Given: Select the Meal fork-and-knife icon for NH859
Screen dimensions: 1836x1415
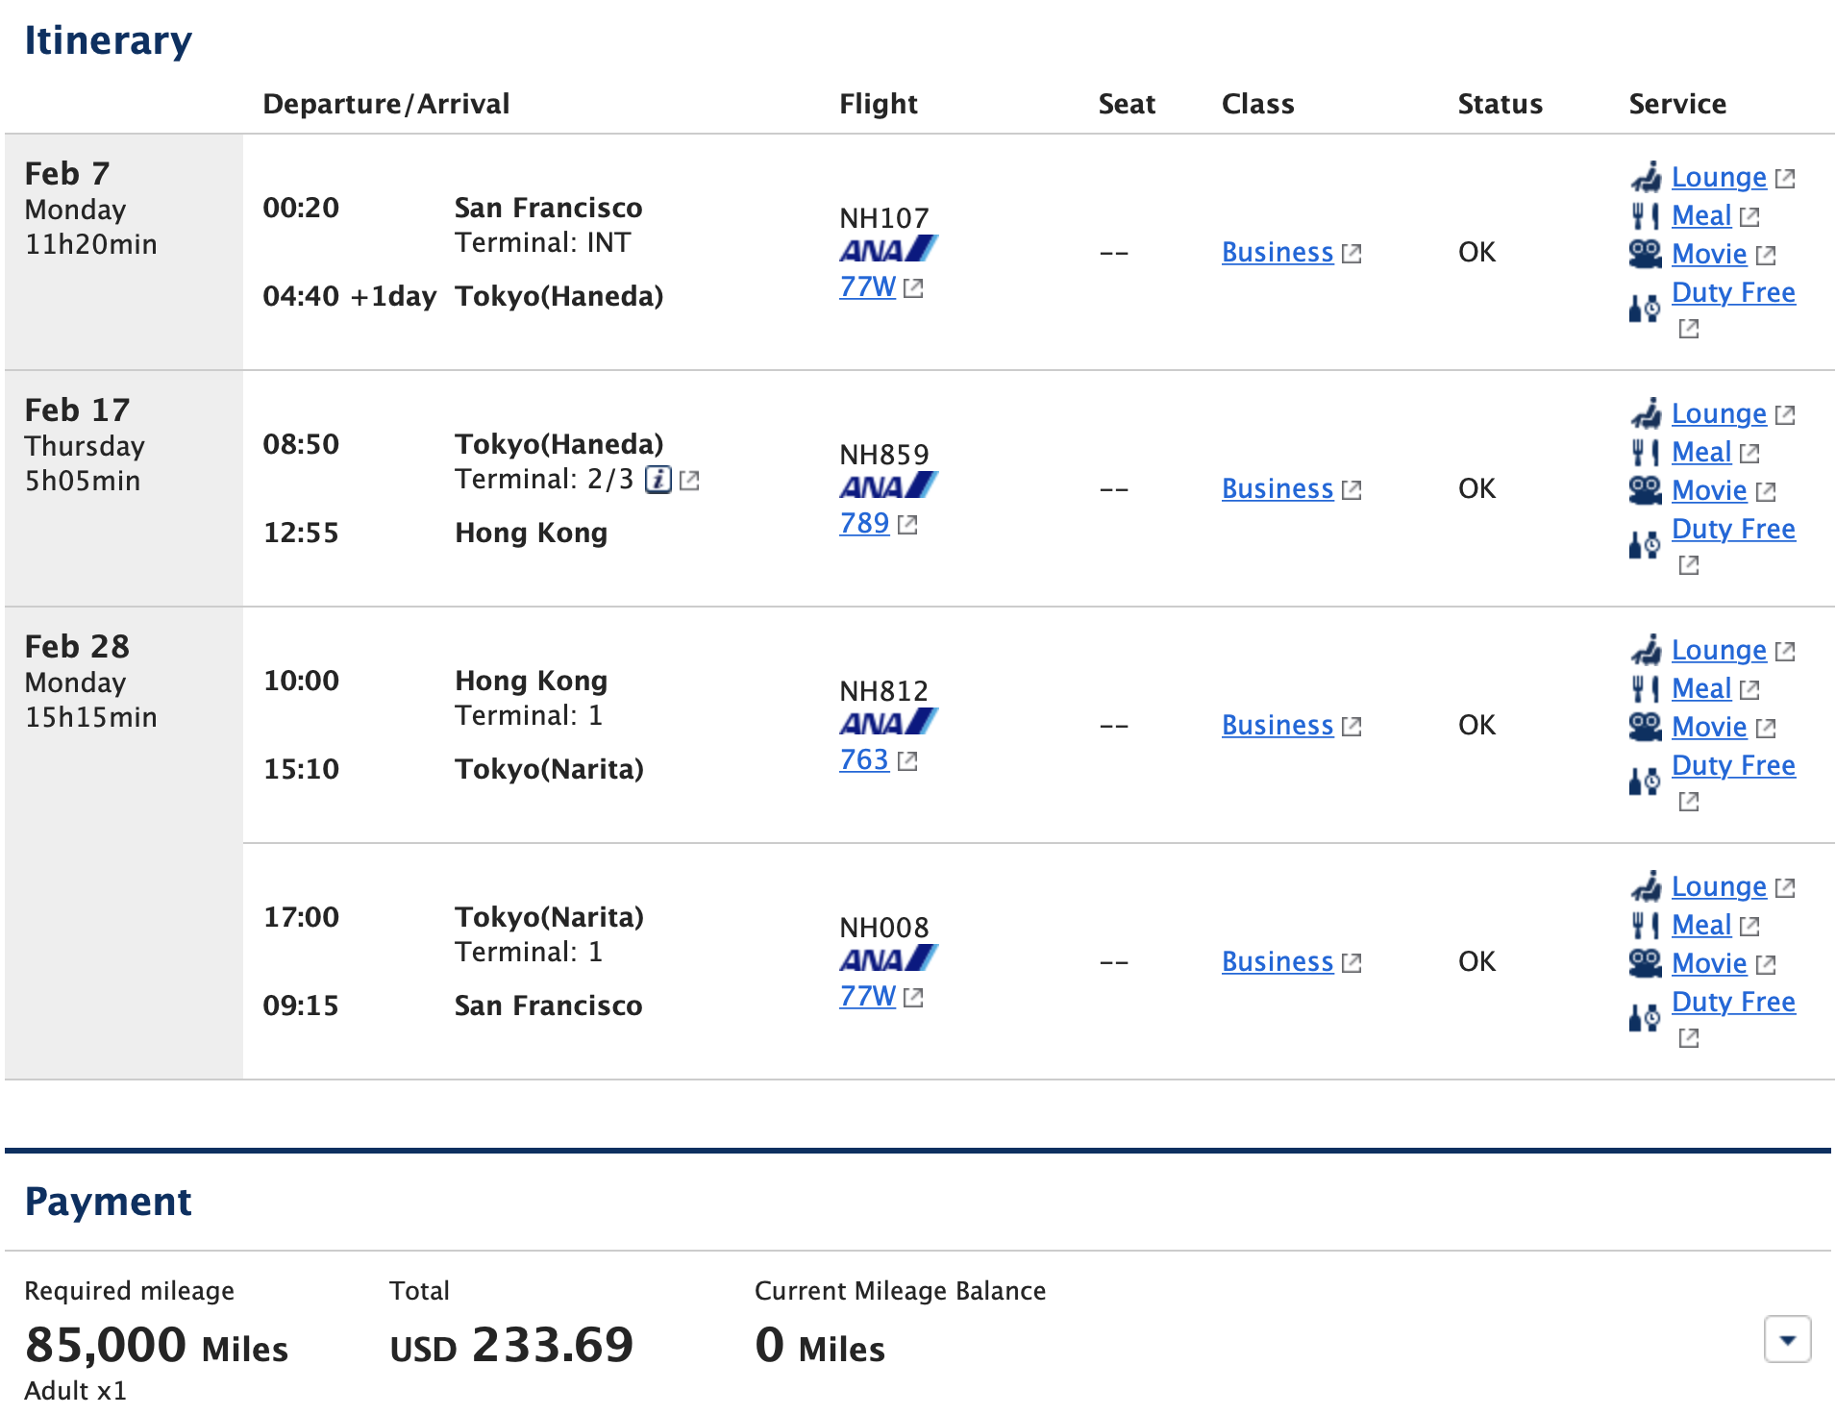Looking at the screenshot, I should pos(1646,452).
